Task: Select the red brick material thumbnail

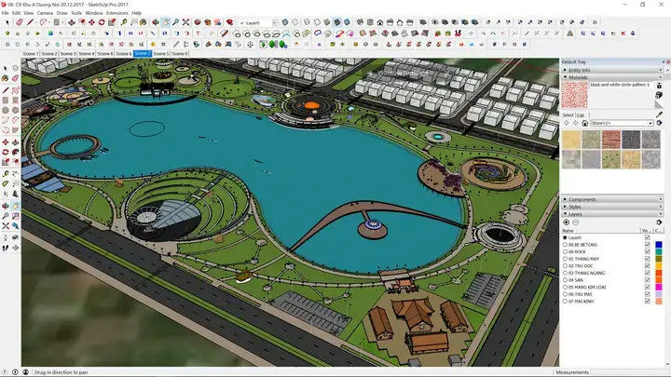Action: 610,140
